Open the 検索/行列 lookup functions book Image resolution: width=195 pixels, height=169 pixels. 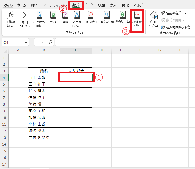tap(107, 15)
